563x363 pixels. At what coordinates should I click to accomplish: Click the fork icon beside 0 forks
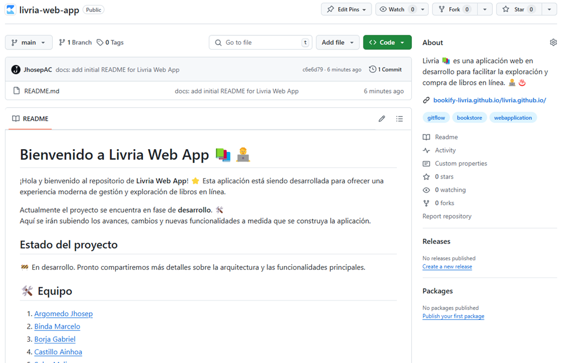click(x=426, y=203)
